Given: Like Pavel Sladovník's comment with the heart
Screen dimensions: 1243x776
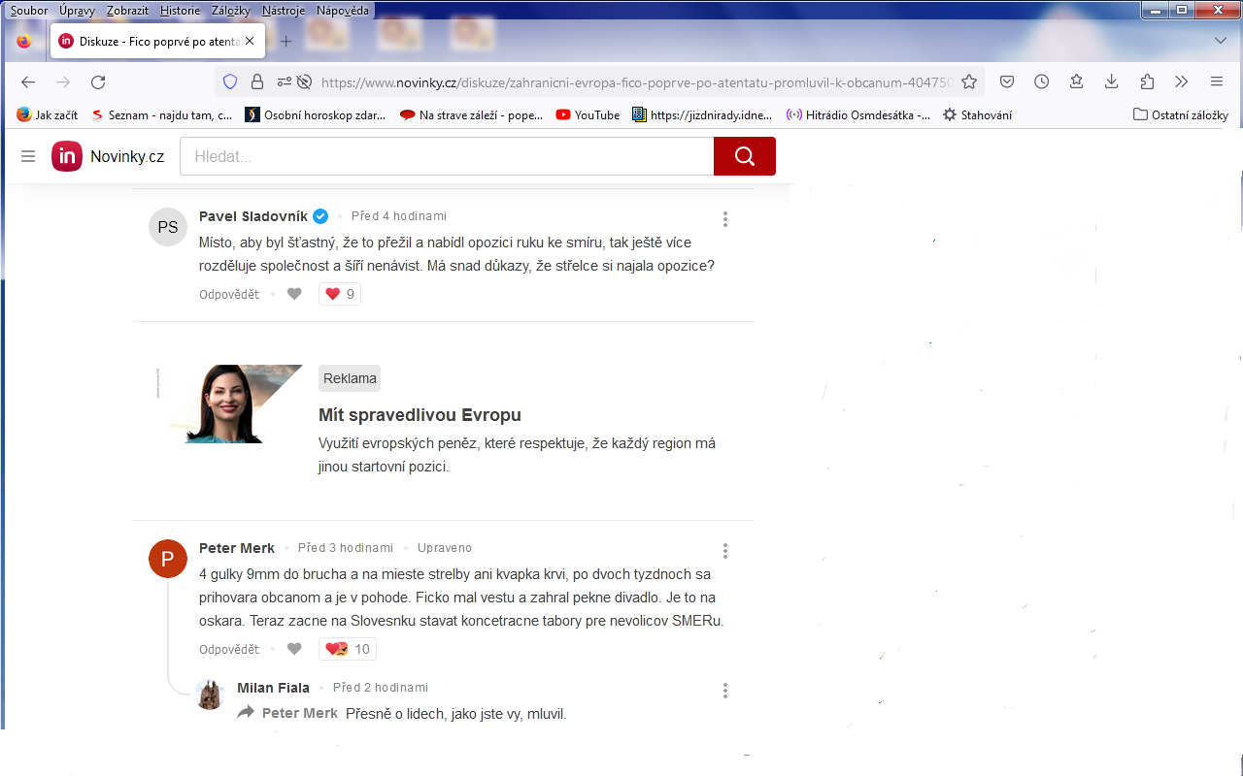Looking at the screenshot, I should pyautogui.click(x=294, y=294).
